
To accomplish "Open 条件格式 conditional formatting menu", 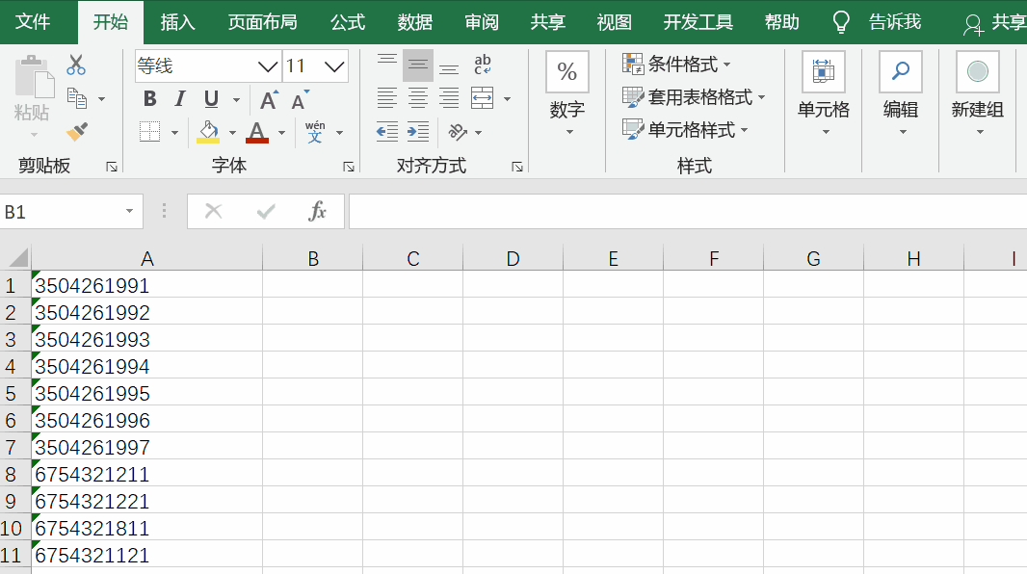I will point(676,65).
